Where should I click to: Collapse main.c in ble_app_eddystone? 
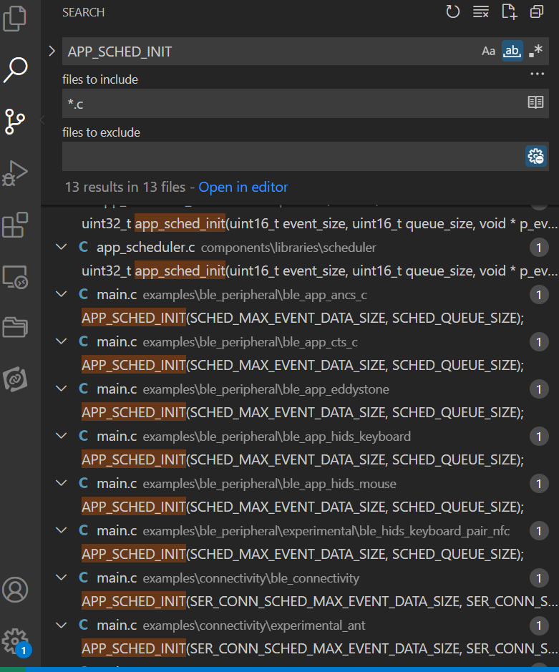(62, 389)
